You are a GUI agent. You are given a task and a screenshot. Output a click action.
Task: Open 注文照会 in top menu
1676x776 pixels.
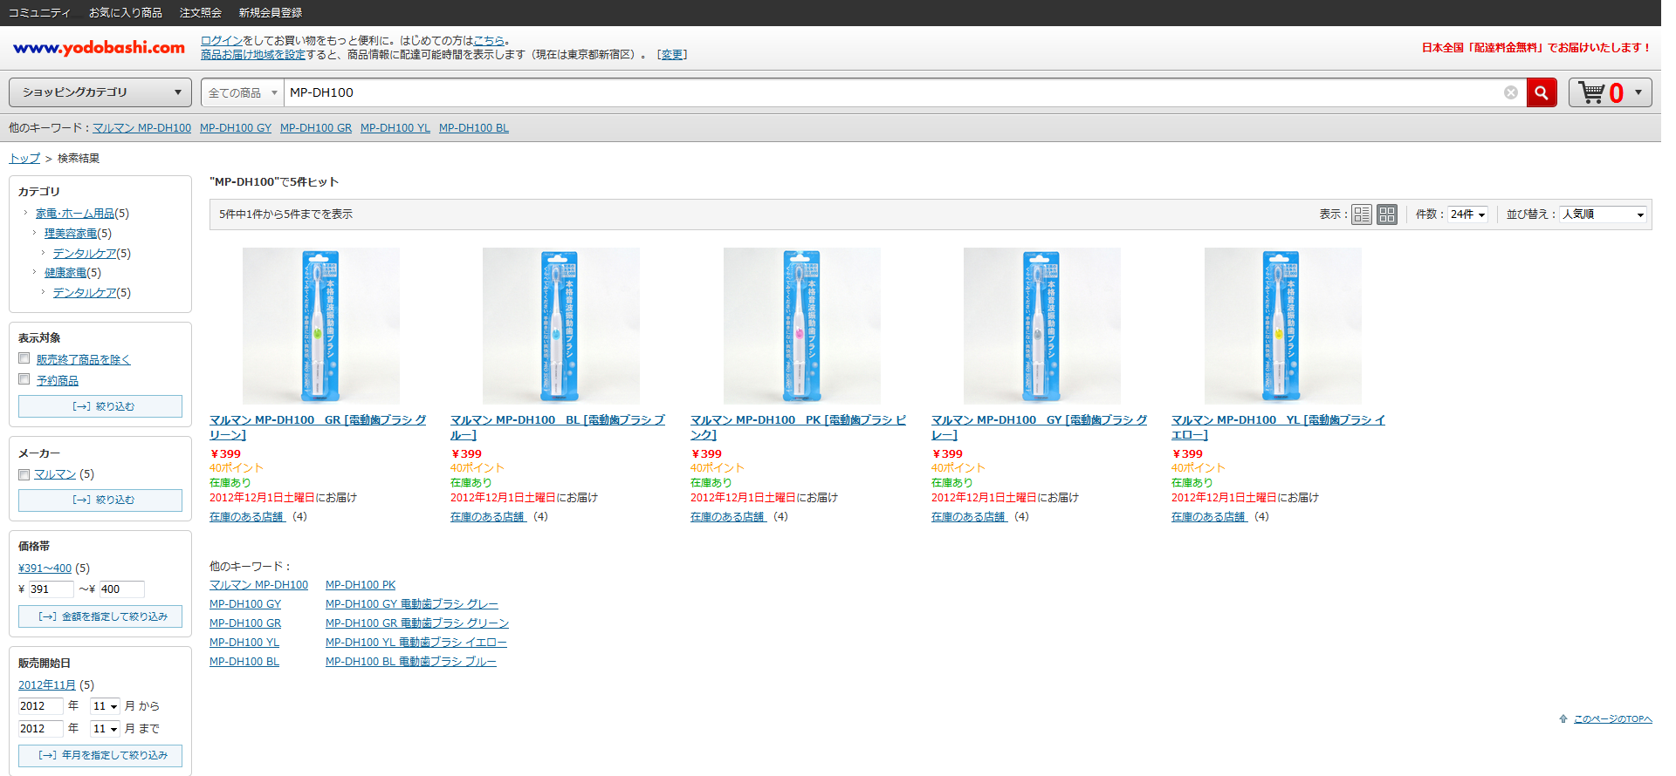point(201,12)
